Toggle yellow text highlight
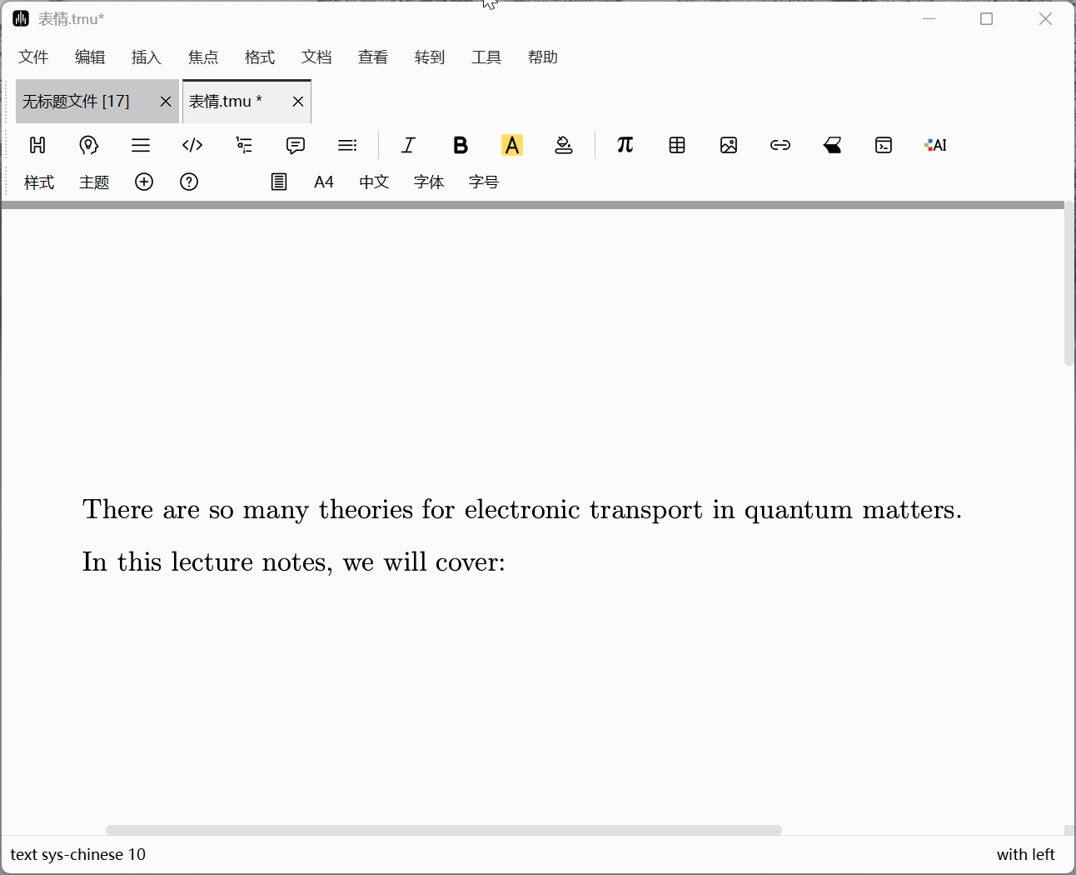The height and width of the screenshot is (875, 1076). point(512,145)
